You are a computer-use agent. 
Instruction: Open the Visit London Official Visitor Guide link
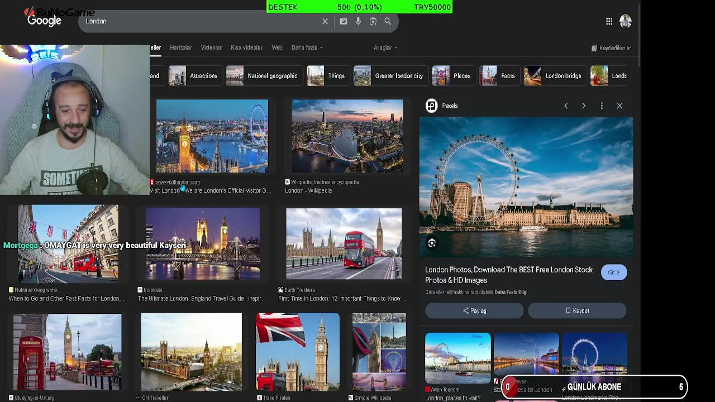(x=210, y=191)
